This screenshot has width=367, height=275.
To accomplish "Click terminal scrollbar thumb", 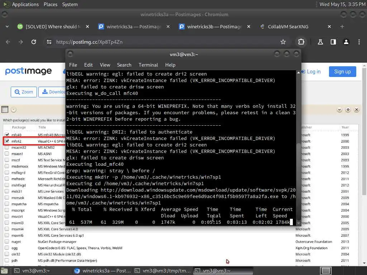I will 299,181.
